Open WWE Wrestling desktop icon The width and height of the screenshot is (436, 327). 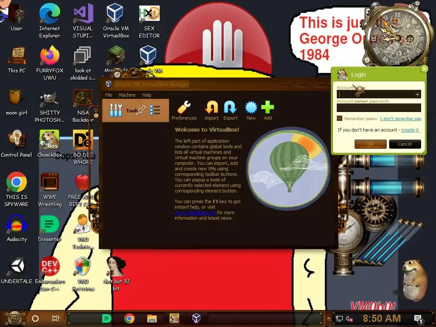50,189
